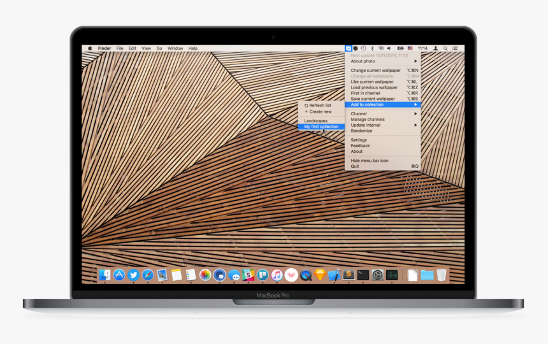
Task: Select Hide menu bar icon
Action: [x=383, y=161]
